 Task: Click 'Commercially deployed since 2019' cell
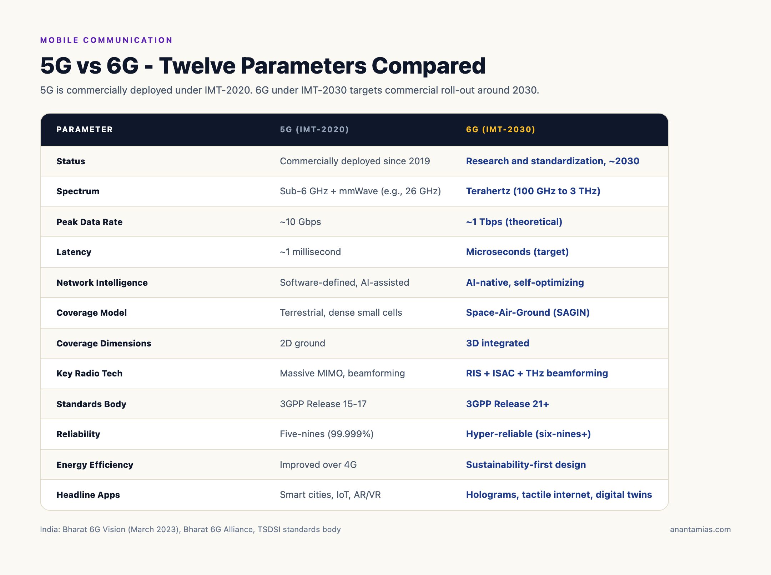pos(355,161)
